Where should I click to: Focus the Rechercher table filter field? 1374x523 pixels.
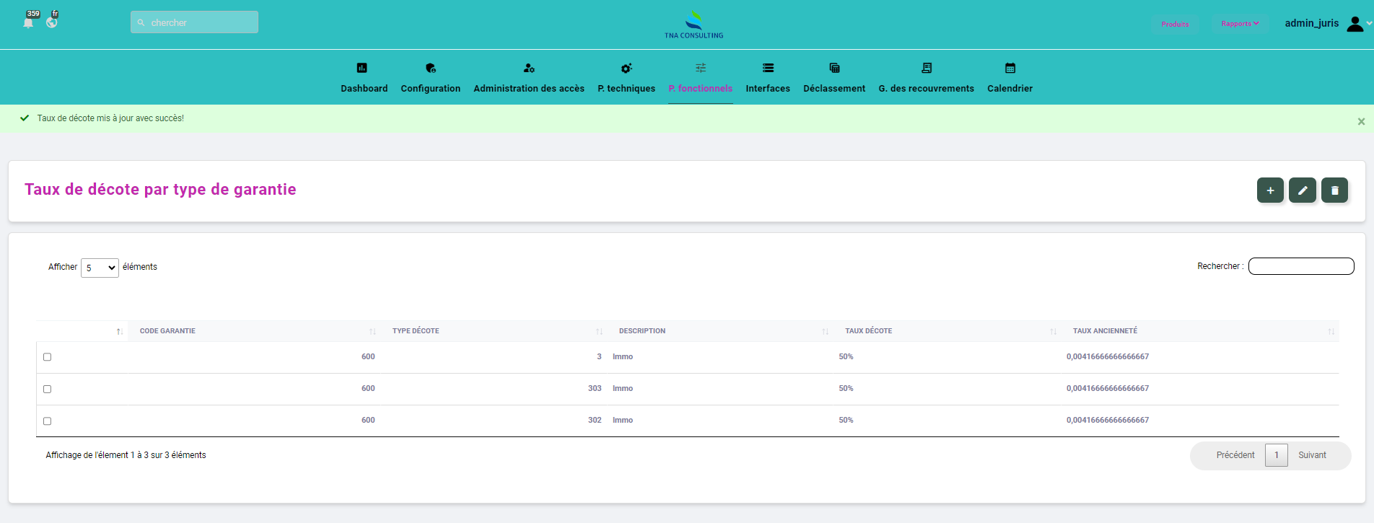[x=1300, y=266]
